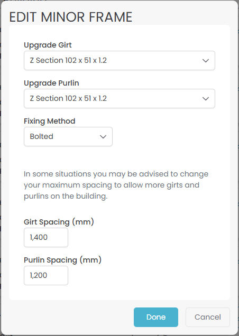Open the Upgrade Girt dropdown
This screenshot has height=336, width=239.
coord(119,60)
